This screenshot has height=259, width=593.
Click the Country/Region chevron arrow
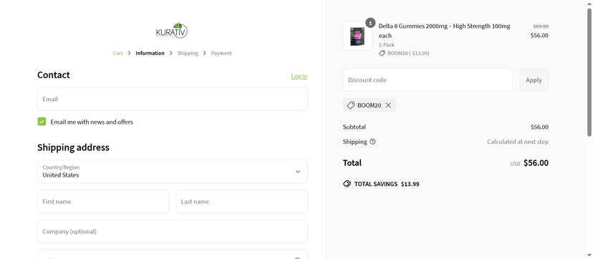pyautogui.click(x=298, y=172)
